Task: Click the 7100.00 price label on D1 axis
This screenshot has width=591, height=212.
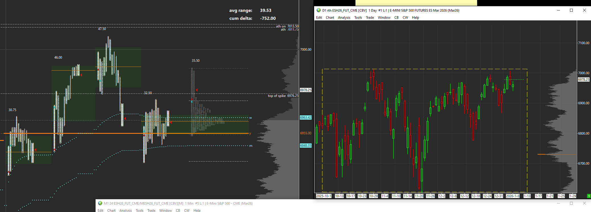Action: 584,43
